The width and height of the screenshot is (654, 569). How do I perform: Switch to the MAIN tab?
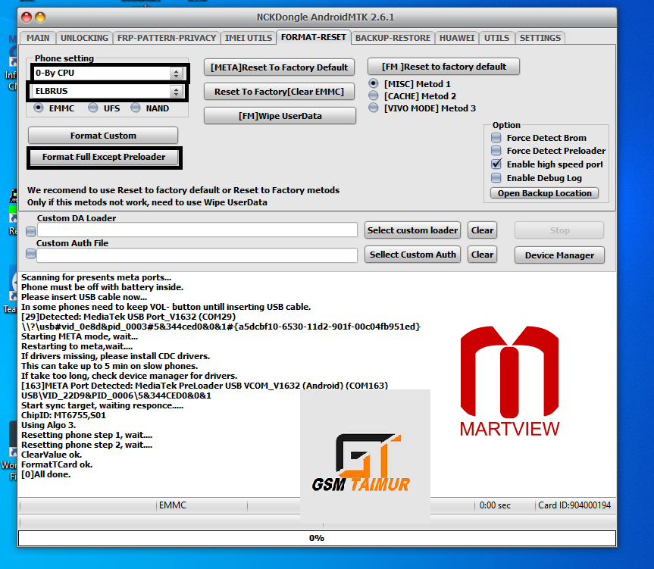38,38
